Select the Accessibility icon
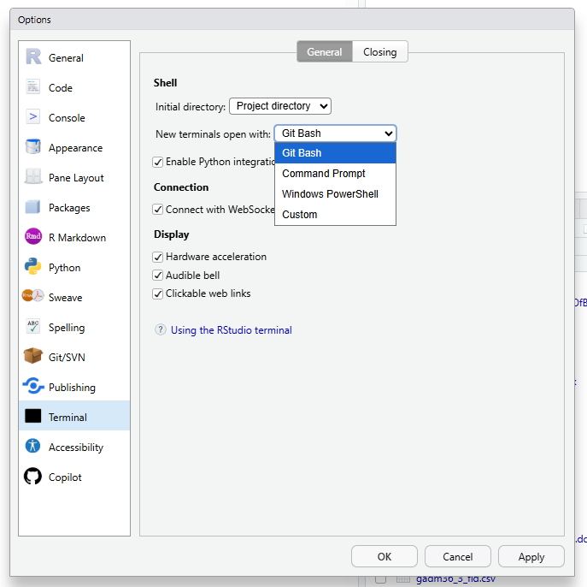The image size is (587, 587). tap(33, 447)
